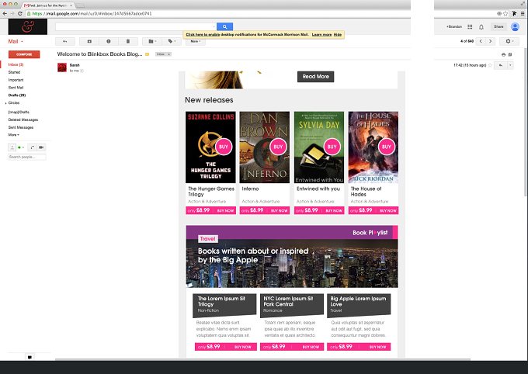
Task: Click BUY badge on Inferno cover
Action: (x=278, y=147)
